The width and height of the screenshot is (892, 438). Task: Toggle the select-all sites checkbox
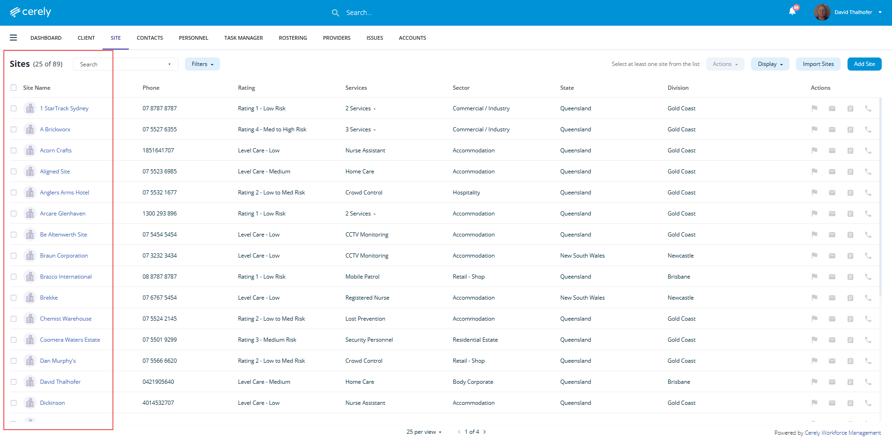click(14, 88)
